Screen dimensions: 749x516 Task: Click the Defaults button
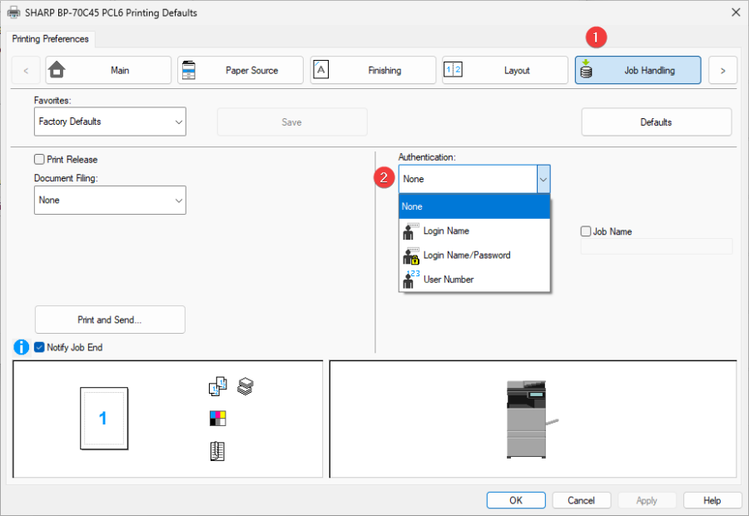pyautogui.click(x=656, y=122)
